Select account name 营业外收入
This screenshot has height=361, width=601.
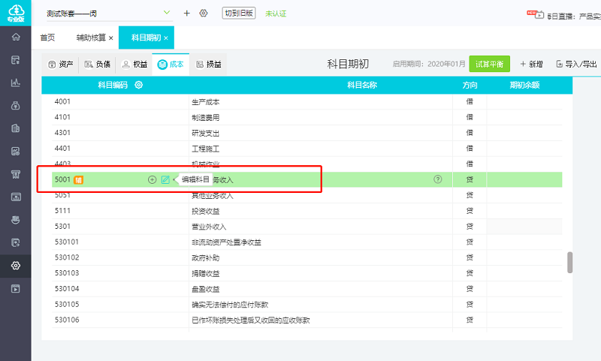(209, 227)
